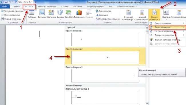The image size is (186, 105).
Task: Click the Undo icon in title bar
Action: point(10,2)
